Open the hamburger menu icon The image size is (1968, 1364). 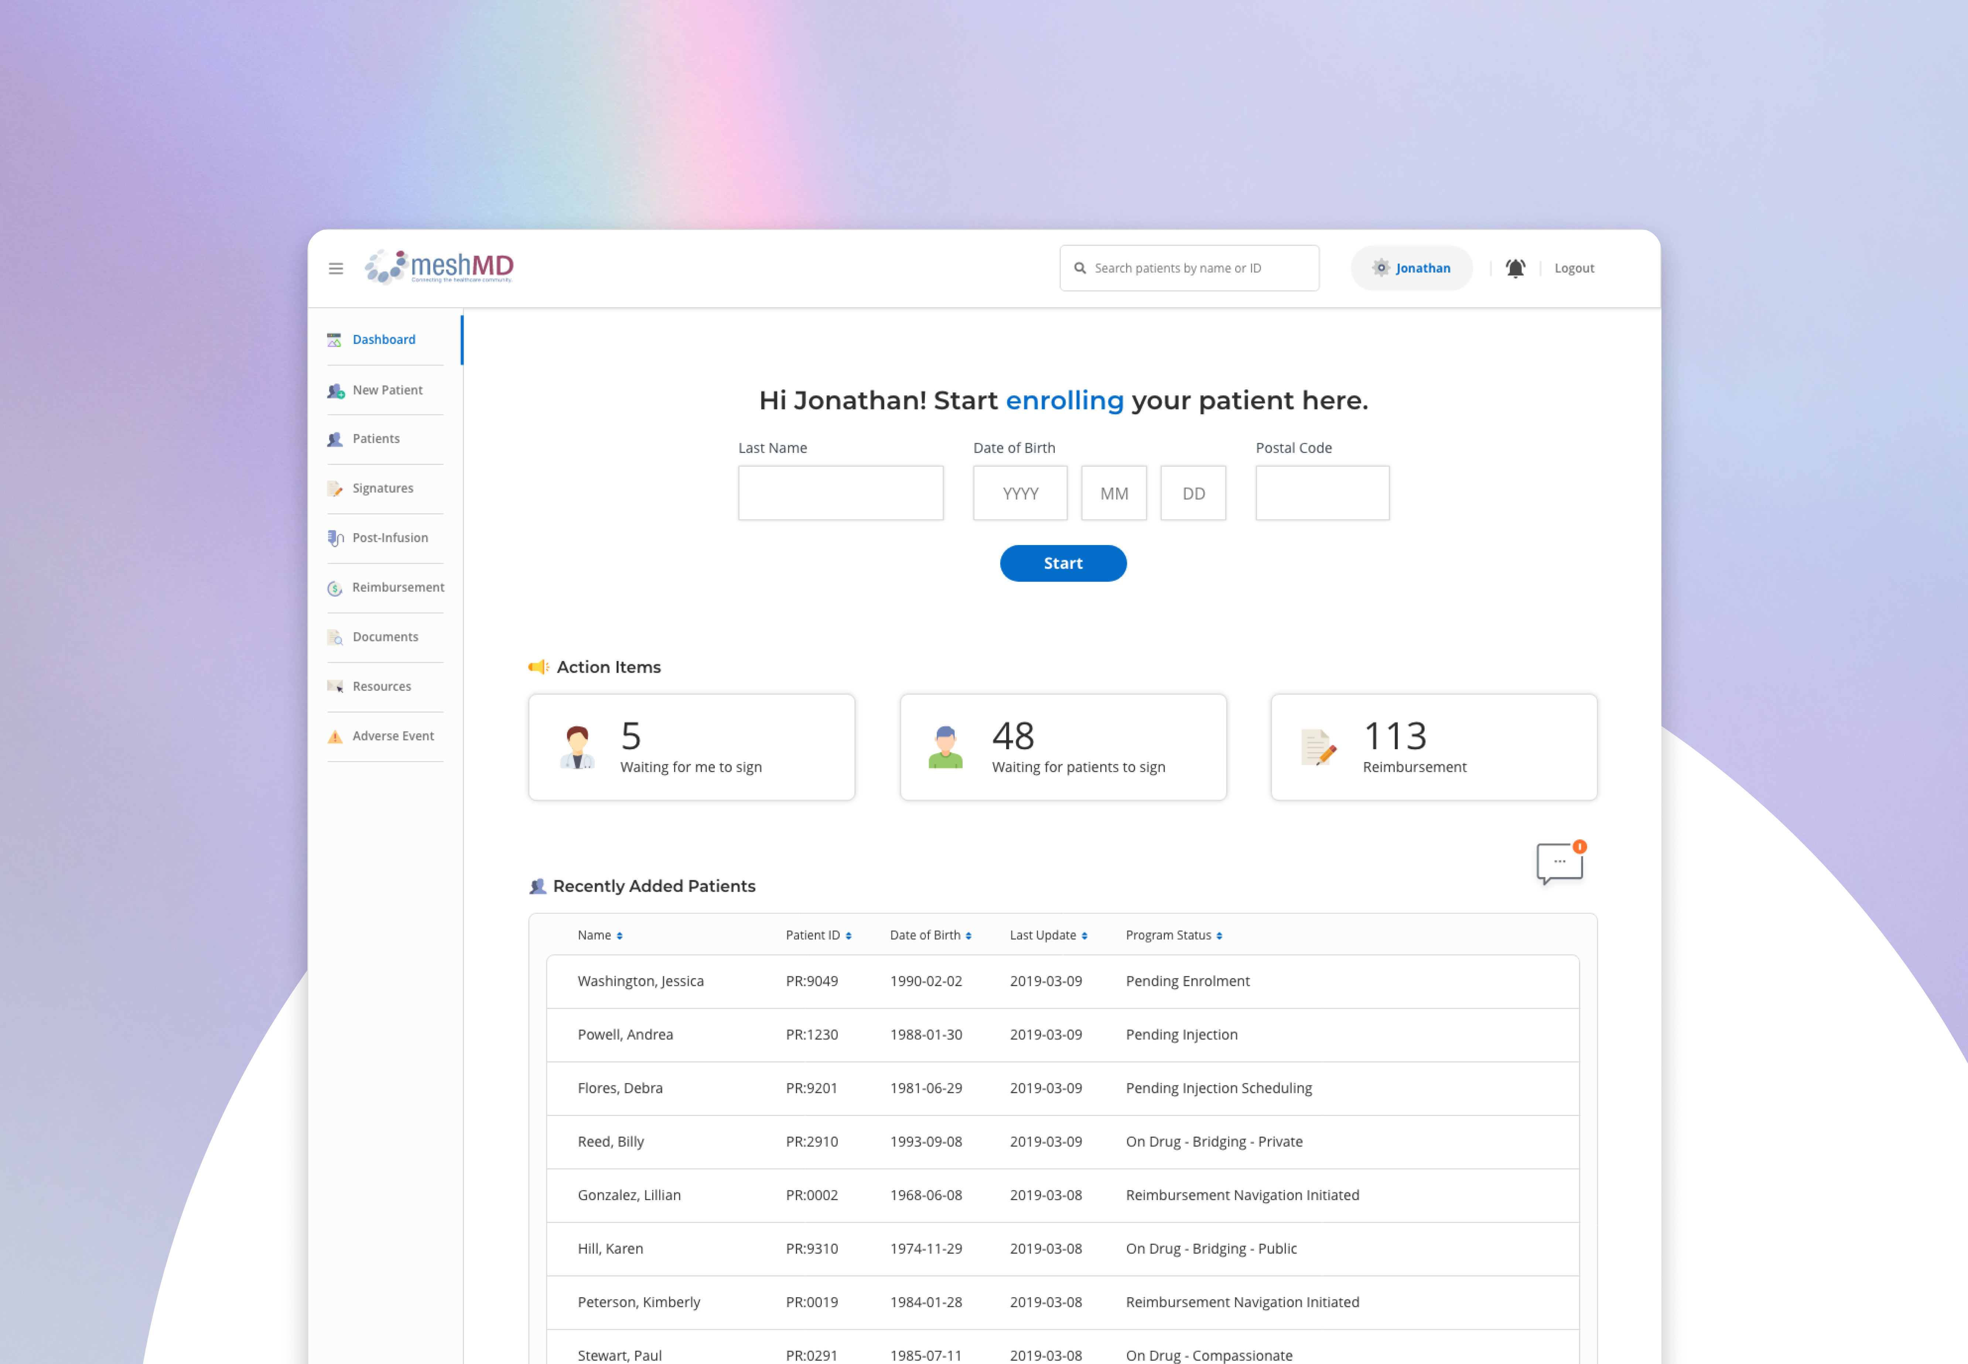click(x=336, y=268)
